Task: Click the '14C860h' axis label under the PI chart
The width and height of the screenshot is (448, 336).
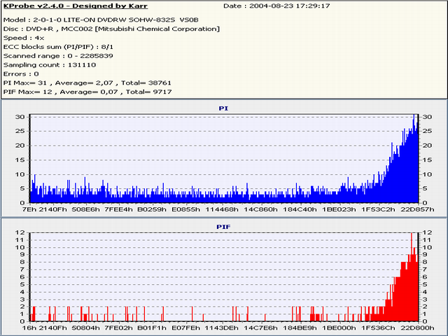Action: click(260, 209)
